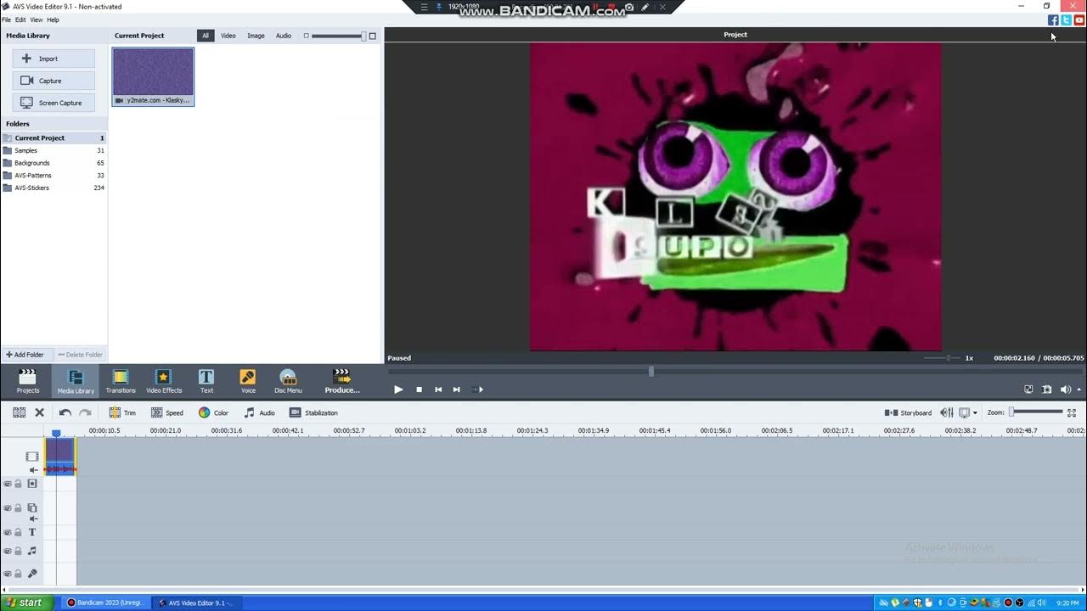The image size is (1087, 611).
Task: Click the Redo arrow
Action: tap(85, 412)
